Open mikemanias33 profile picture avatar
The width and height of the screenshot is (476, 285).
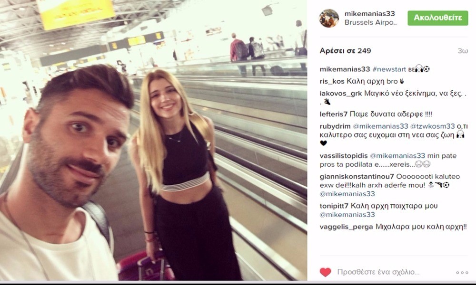coord(329,18)
